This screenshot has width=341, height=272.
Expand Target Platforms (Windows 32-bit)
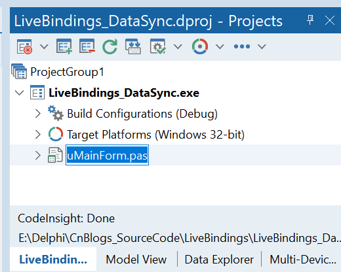(38, 135)
